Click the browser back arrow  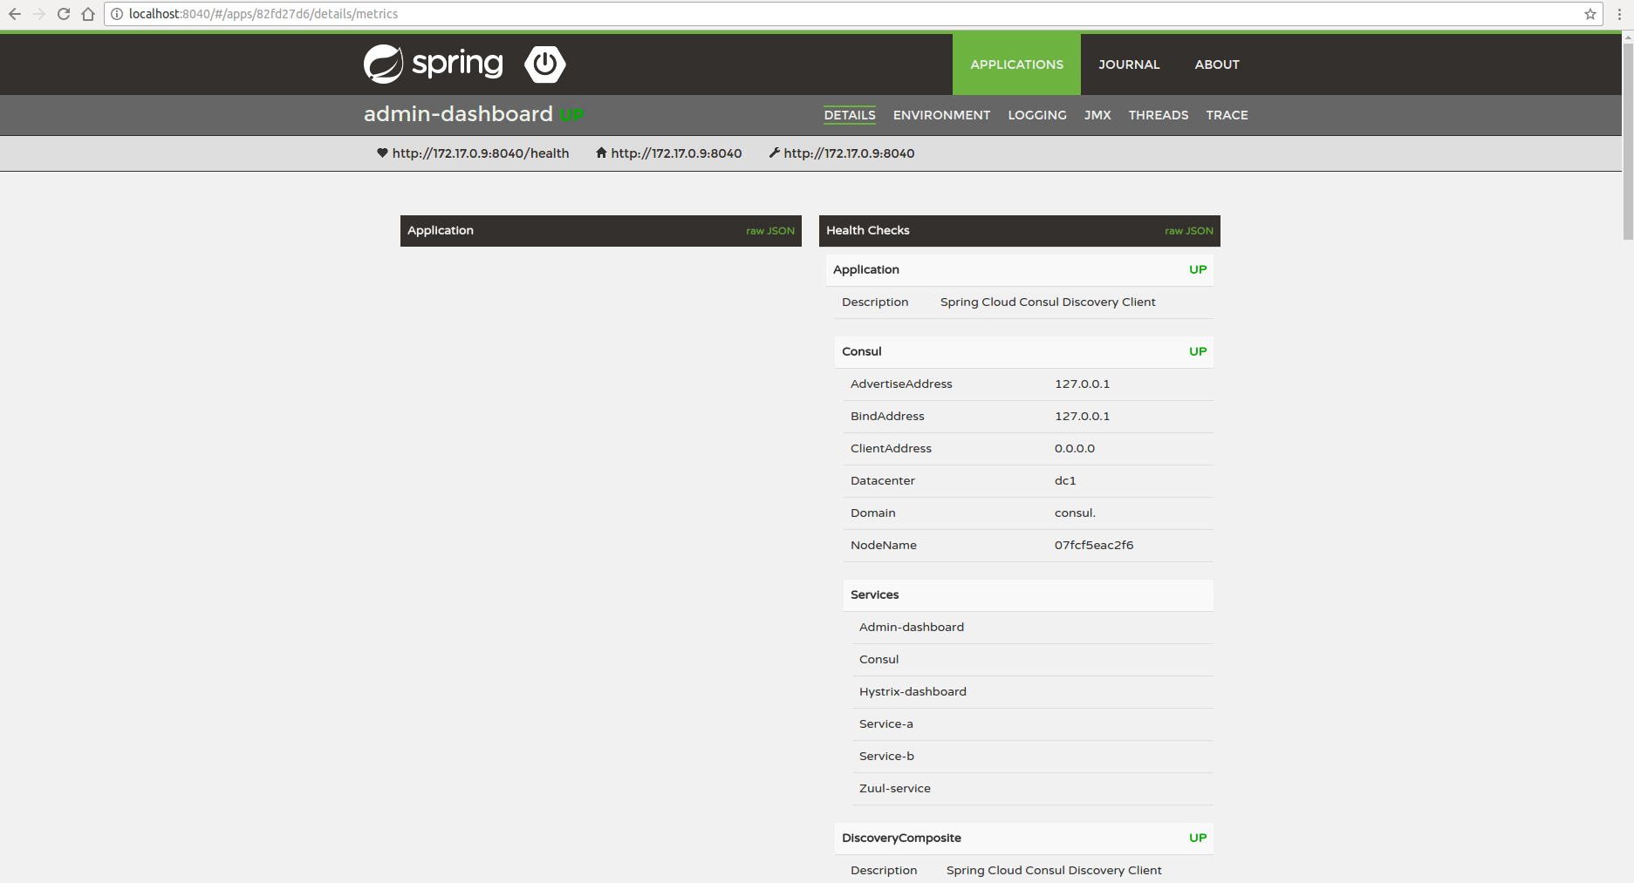pos(15,14)
